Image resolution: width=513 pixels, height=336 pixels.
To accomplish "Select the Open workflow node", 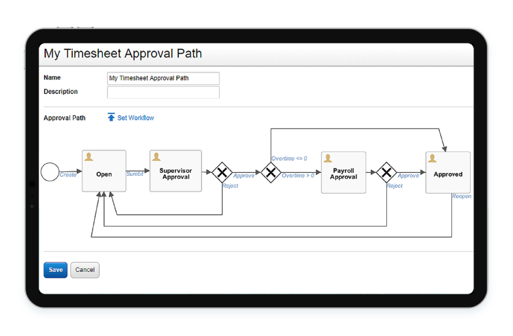I will pyautogui.click(x=104, y=174).
